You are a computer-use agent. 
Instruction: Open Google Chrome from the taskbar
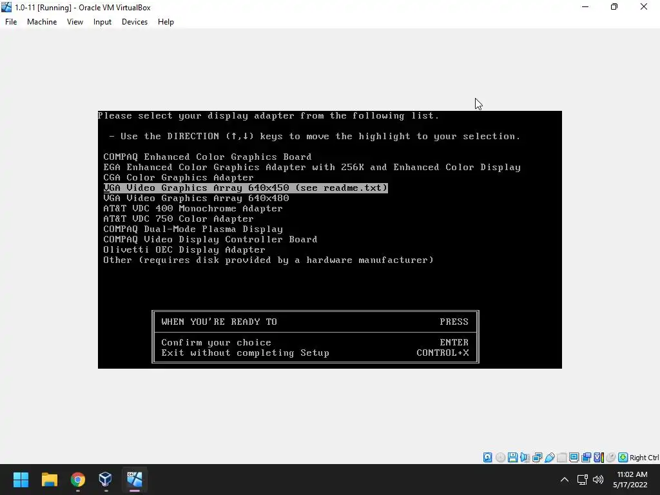(x=77, y=480)
